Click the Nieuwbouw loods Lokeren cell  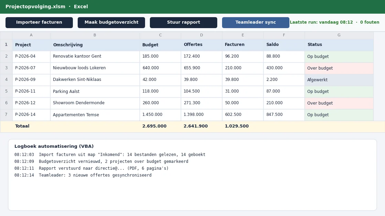coord(95,68)
